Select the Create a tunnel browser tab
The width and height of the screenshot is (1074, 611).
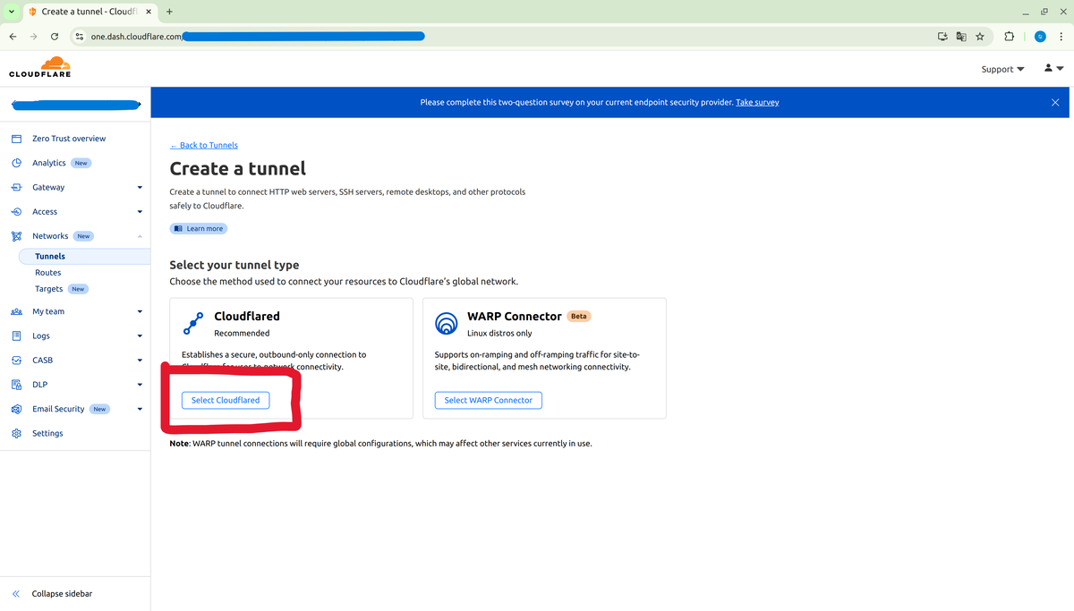coord(91,12)
